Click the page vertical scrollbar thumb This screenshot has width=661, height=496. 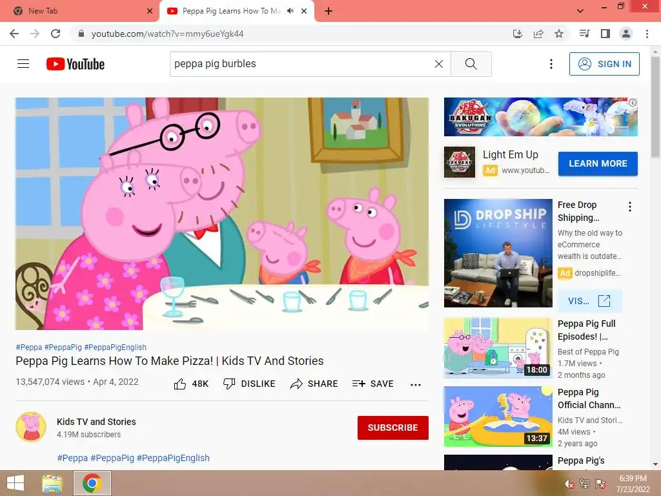pyautogui.click(x=656, y=107)
